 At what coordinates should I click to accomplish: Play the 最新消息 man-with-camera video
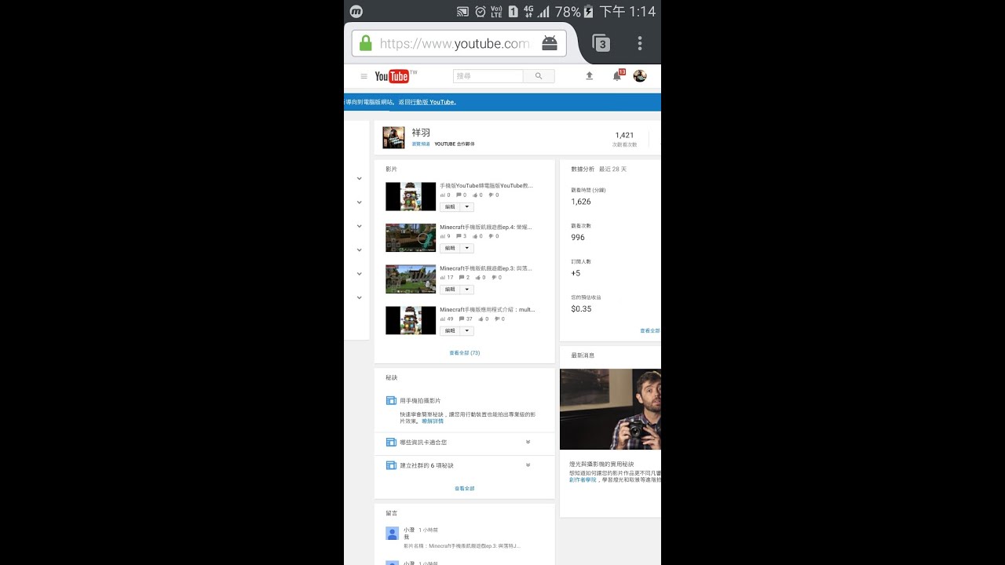(x=610, y=409)
